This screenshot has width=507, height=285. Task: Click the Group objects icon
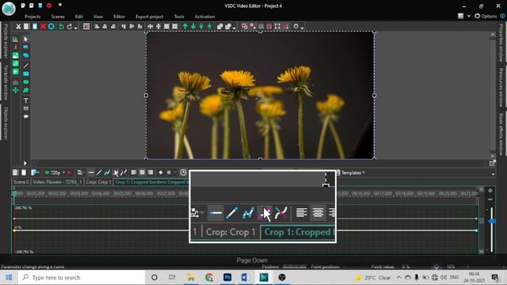(x=220, y=26)
